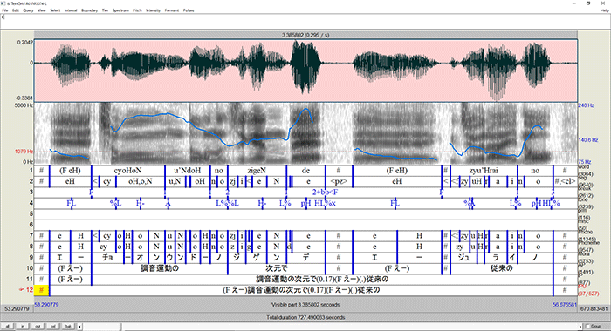Click the 'out' zoom button
Screen dimensions: 611x331
(38, 326)
